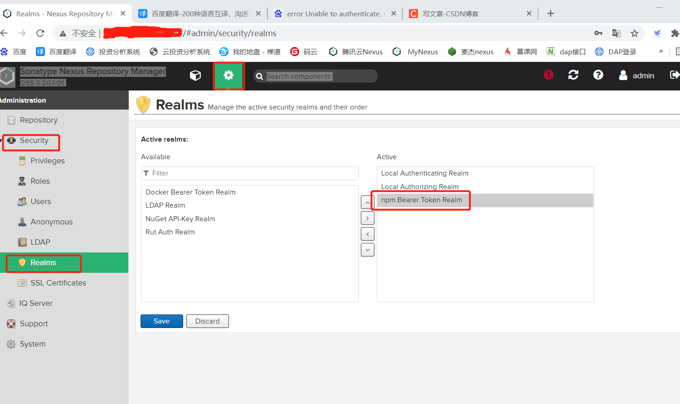Click the Filter field for available realms
Viewport: 680px width, 404px height.
tap(250, 173)
